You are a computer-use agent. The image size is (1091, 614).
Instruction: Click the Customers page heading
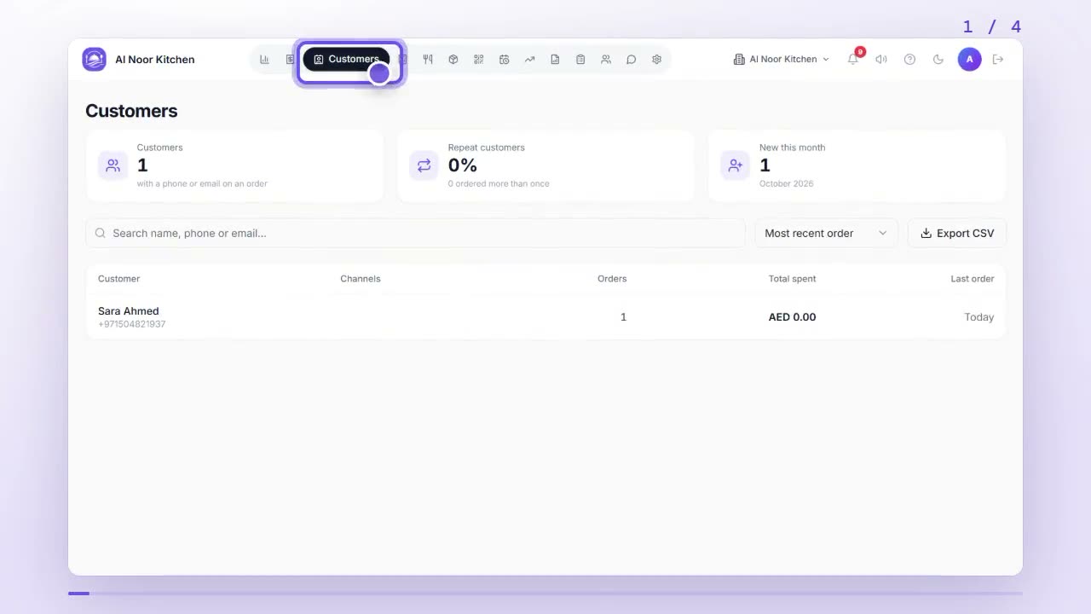click(x=131, y=111)
